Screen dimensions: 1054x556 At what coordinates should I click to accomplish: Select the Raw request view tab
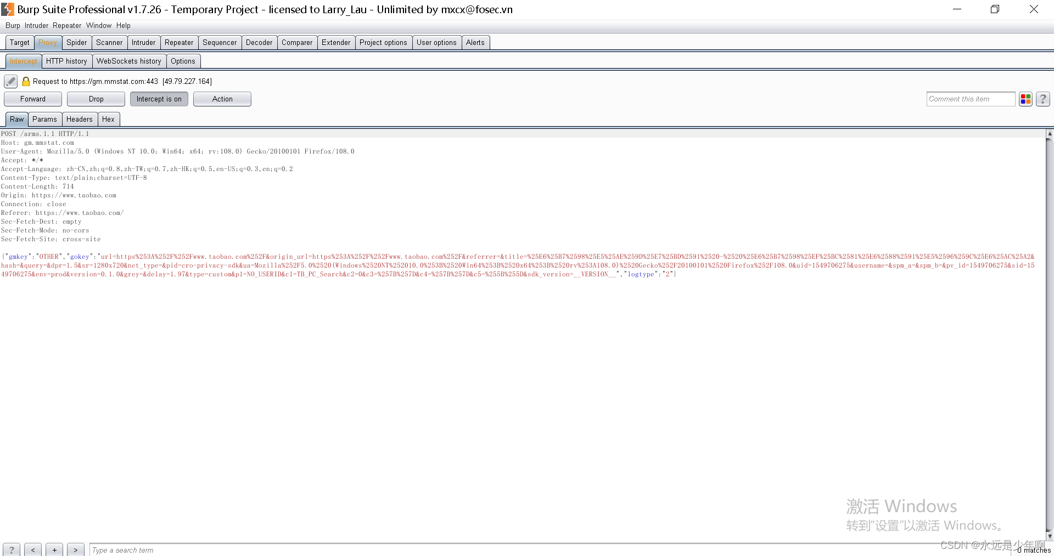[17, 120]
